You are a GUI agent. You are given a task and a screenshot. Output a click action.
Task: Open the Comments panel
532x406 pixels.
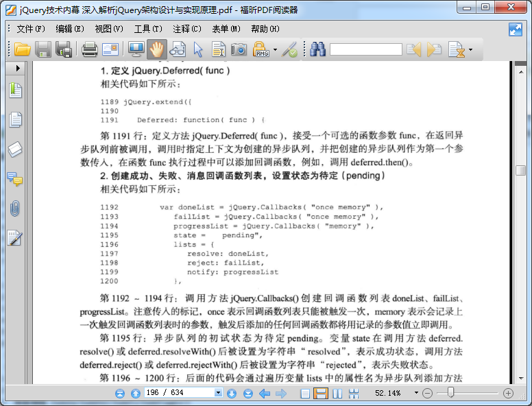[x=15, y=179]
